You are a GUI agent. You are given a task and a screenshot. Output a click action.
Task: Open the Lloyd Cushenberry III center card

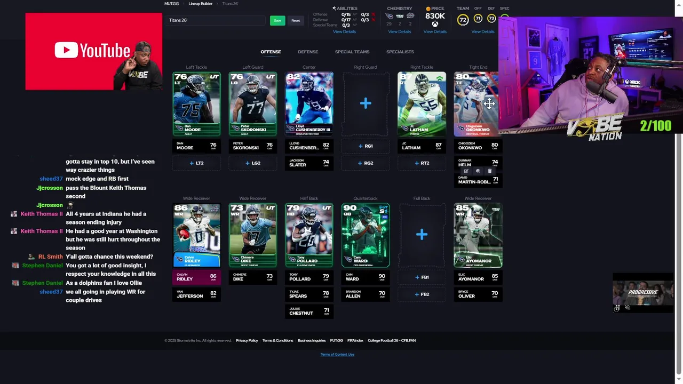[309, 104]
